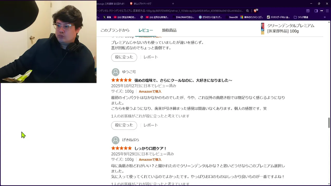The image size is (331, 186).
Task: Click Amazonで購入 label in げきねぶら review
Action: point(150,160)
